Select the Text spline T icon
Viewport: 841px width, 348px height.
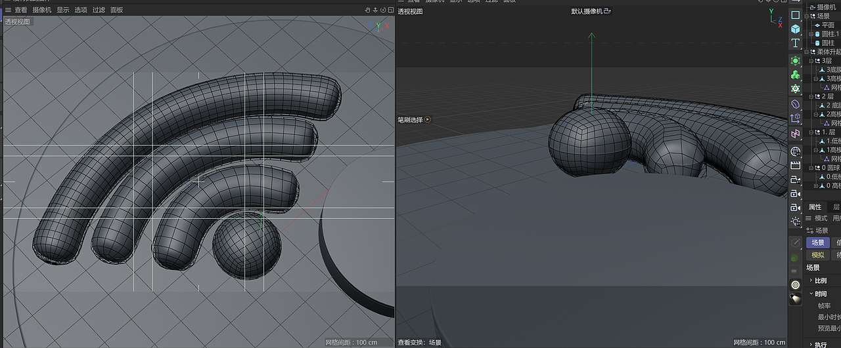coord(796,43)
